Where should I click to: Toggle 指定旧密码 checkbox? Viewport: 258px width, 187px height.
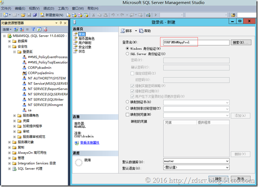[132, 73]
